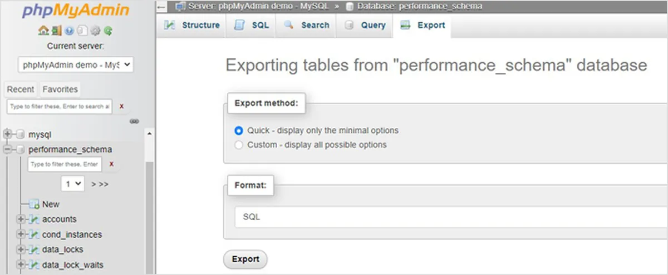Click the log out door icon

[56, 31]
